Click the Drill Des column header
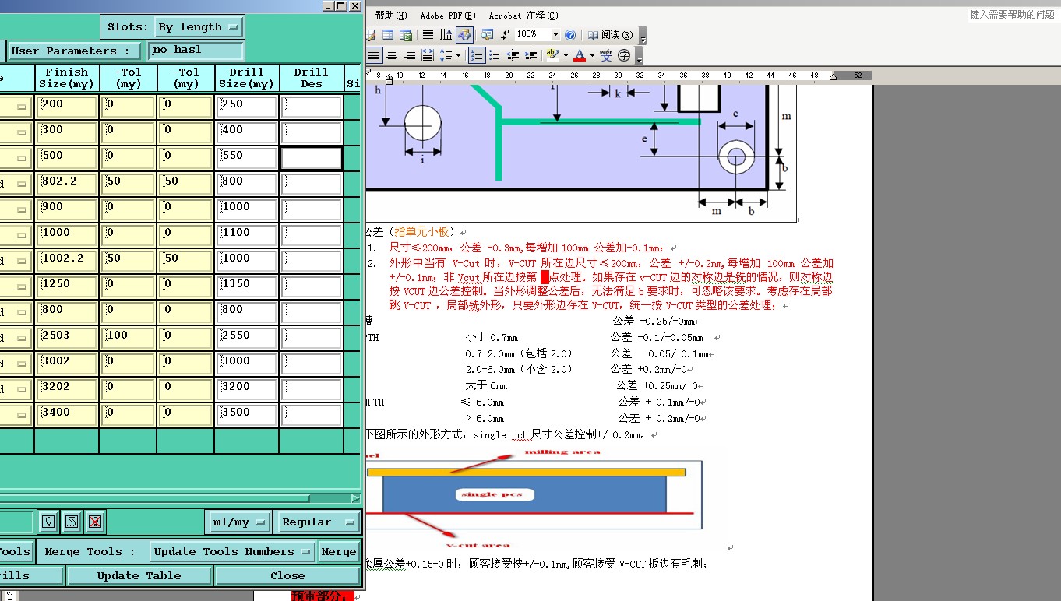The image size is (1061, 601). [x=311, y=78]
